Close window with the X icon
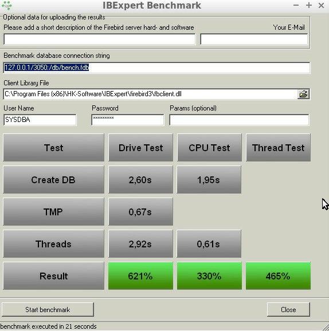 [x=321, y=5]
